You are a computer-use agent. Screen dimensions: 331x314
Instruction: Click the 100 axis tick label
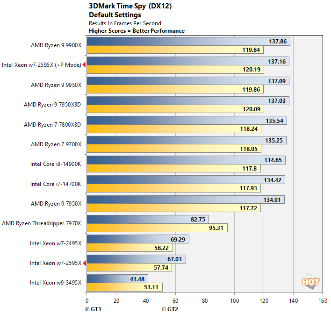click(x=234, y=301)
